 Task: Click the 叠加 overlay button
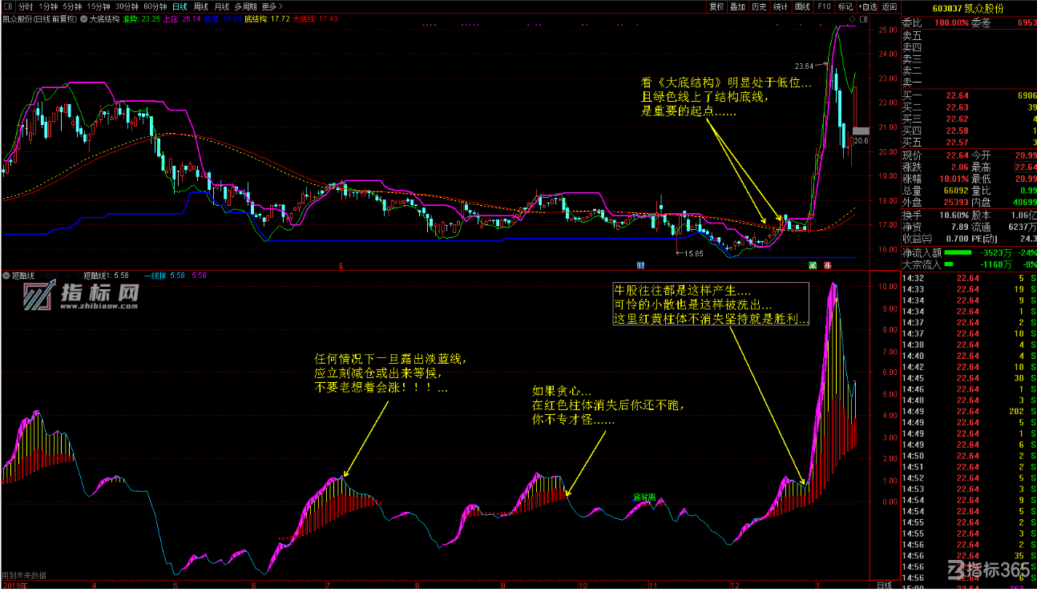(737, 6)
